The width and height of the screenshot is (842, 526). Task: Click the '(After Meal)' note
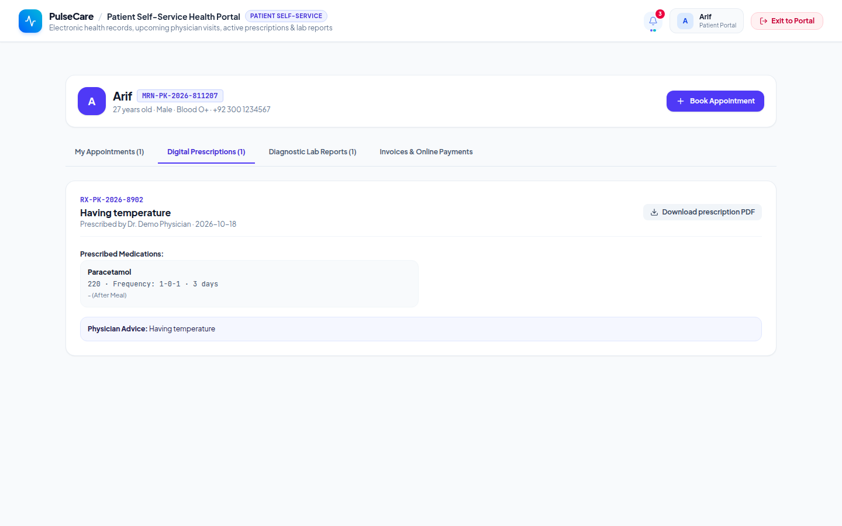coord(107,295)
